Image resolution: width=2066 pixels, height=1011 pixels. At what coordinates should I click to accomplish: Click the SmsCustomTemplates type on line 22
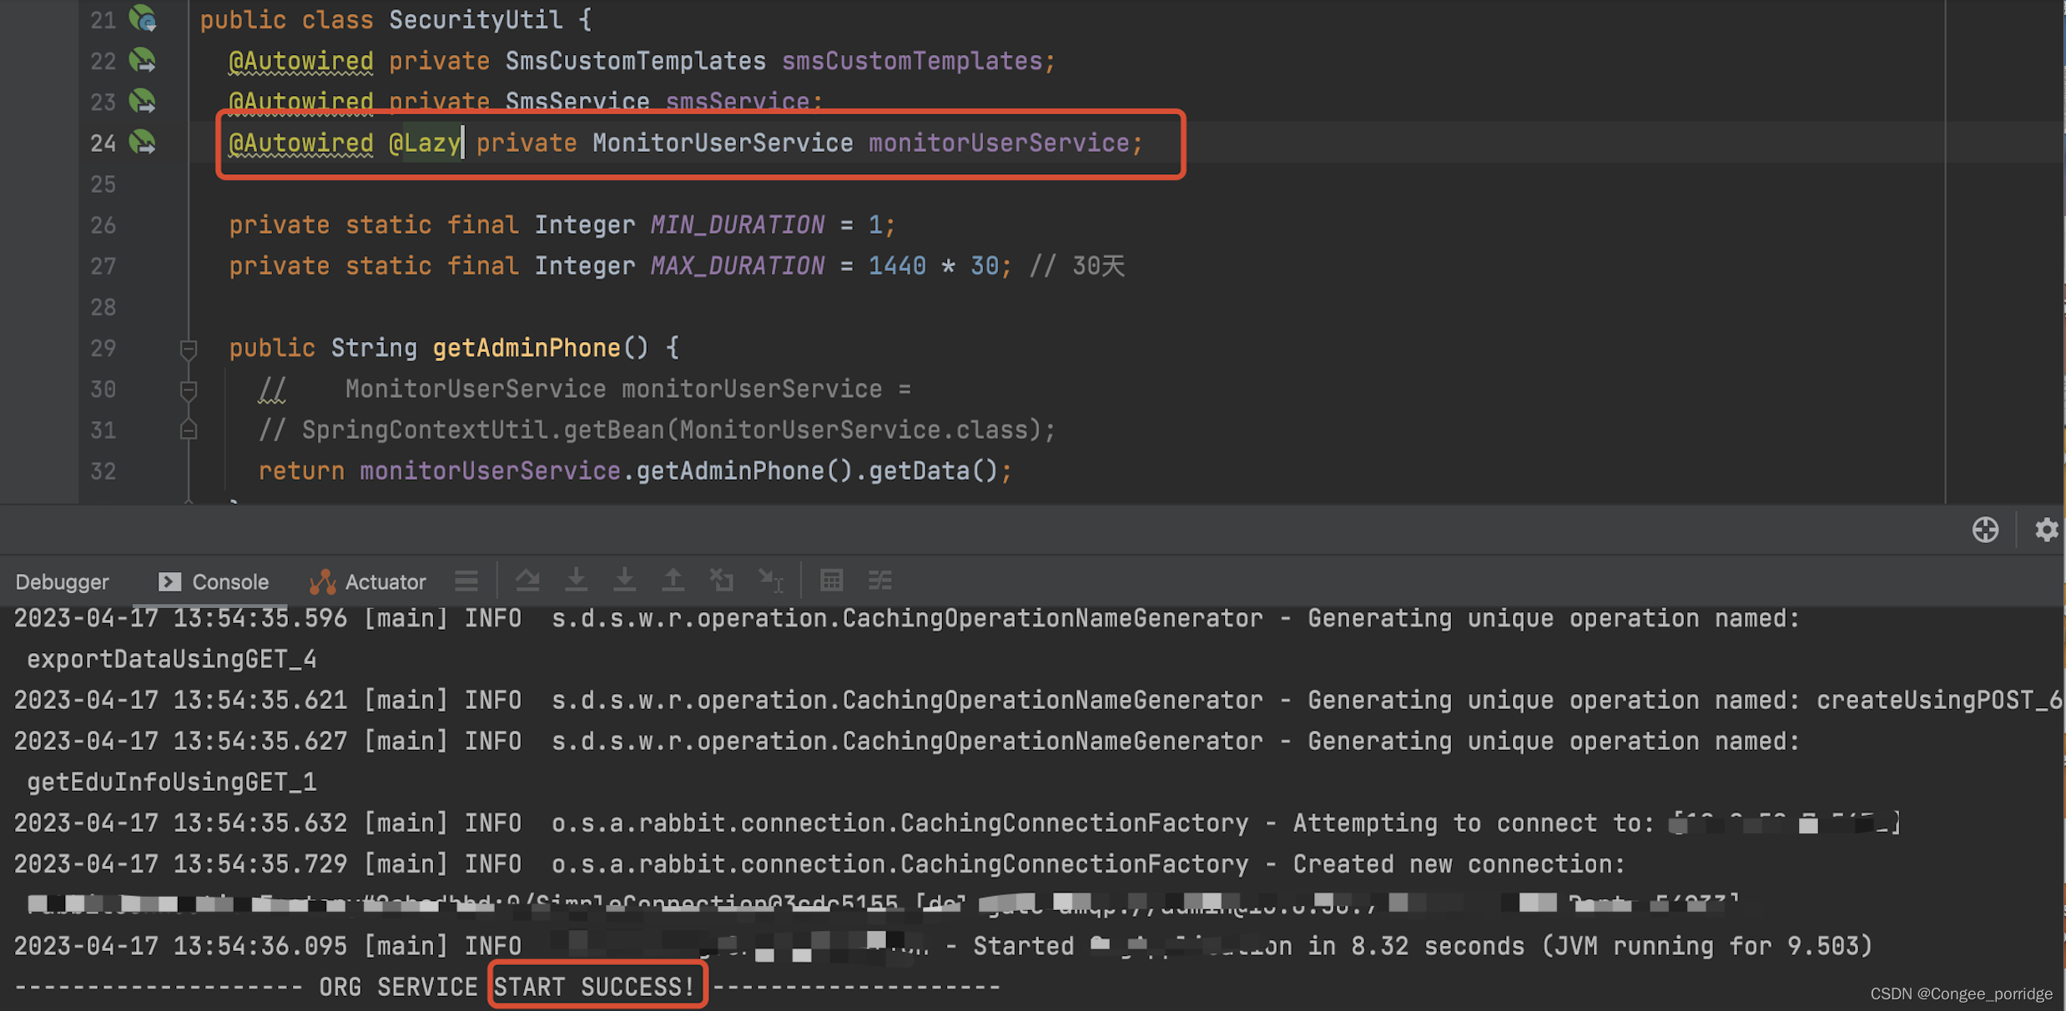635,61
